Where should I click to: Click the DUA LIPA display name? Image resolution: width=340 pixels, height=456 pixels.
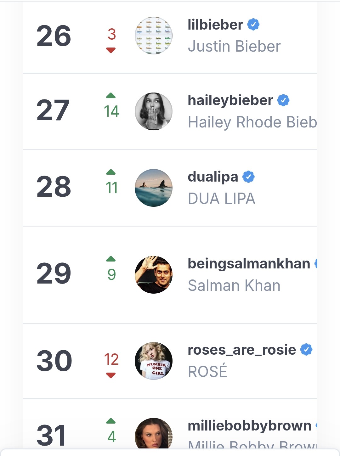(221, 199)
